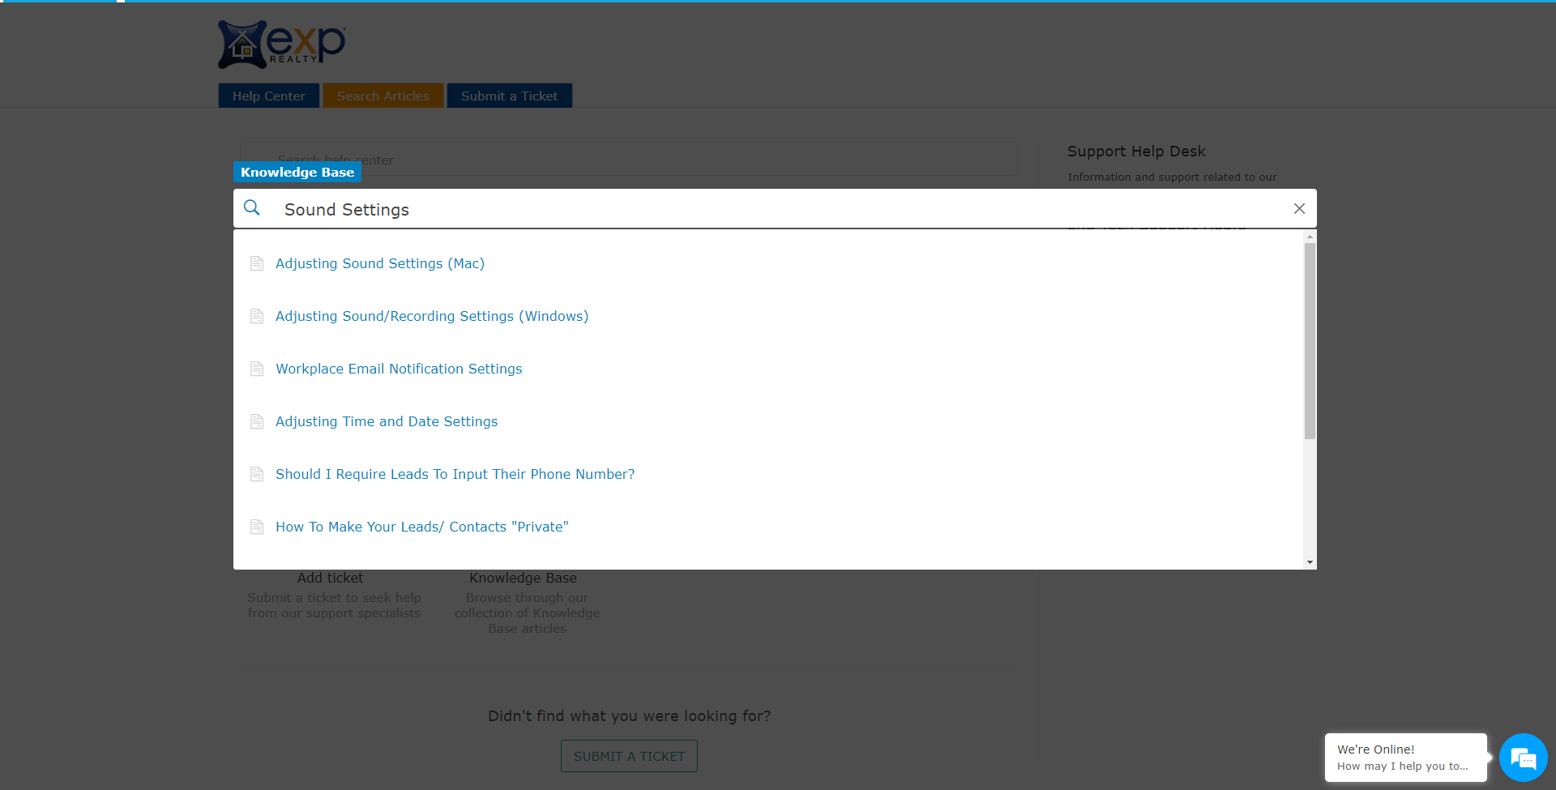This screenshot has width=1556, height=790.
Task: Switch to the Search Articles tab
Action: point(383,96)
